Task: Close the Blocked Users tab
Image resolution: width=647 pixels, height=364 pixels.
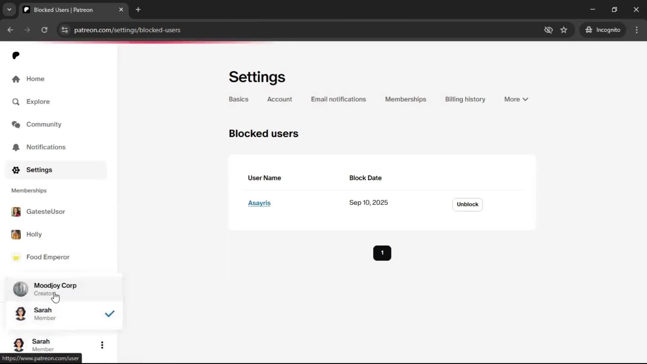Action: coord(121,10)
